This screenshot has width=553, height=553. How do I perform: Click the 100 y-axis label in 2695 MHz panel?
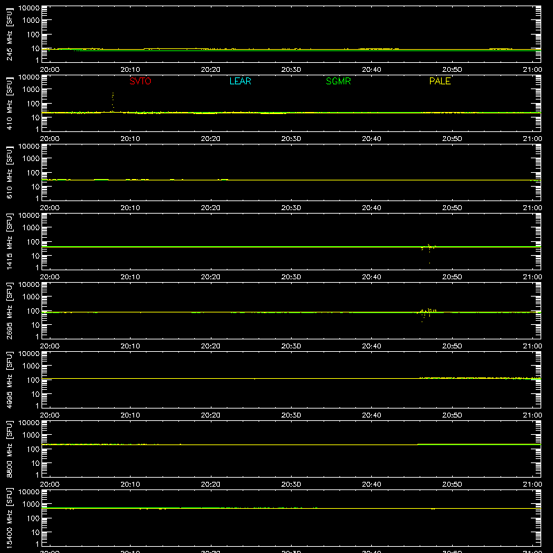pos(33,311)
